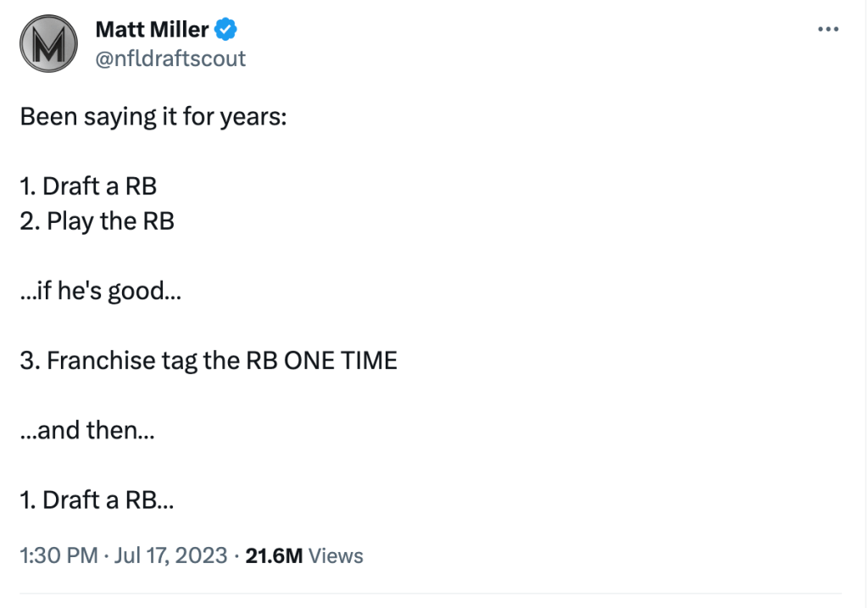Click the first "1. Draft a RB" line

[x=89, y=186]
